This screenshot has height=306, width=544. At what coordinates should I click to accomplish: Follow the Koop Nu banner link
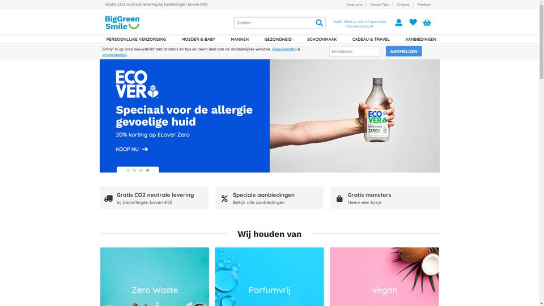click(x=132, y=149)
